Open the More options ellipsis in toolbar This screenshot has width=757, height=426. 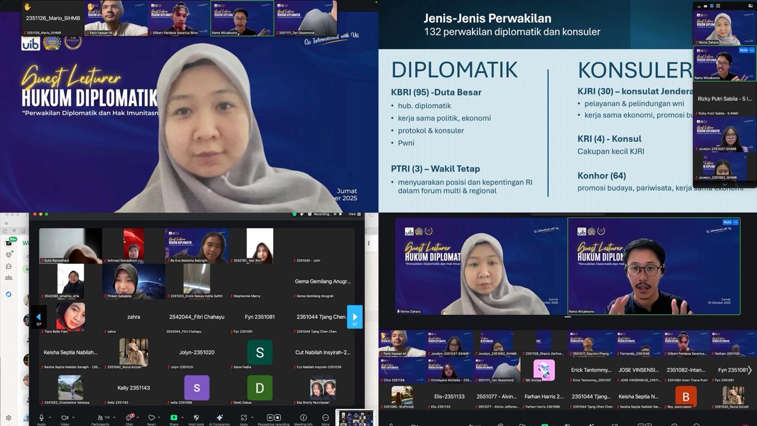325,418
